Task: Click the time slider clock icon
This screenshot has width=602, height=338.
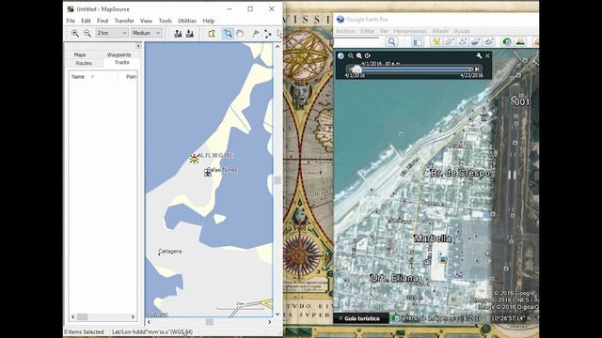Action: (368, 56)
